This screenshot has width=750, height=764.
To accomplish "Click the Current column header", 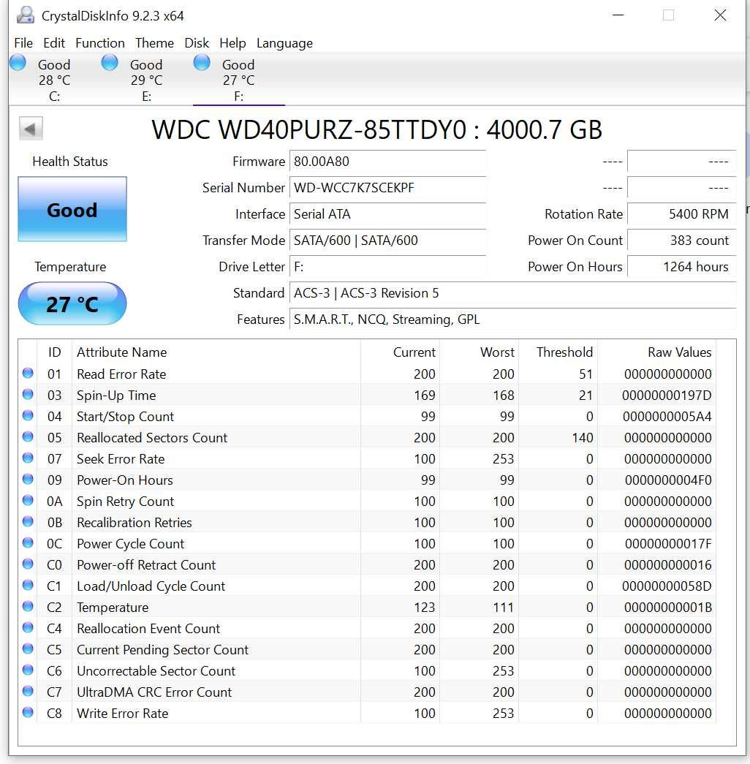I will click(400, 352).
